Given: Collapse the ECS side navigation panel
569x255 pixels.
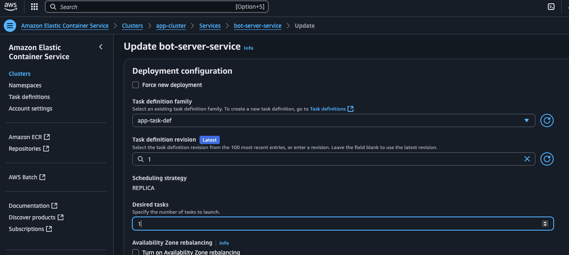Looking at the screenshot, I should (101, 47).
